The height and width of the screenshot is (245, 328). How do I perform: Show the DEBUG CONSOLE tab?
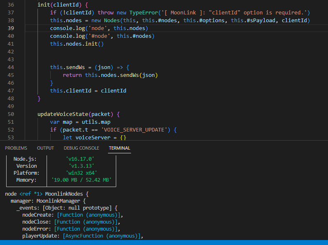pos(81,148)
